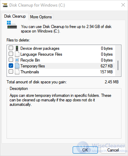Check the Language Resource Files checkbox
The width and height of the screenshot is (128, 156).
pyautogui.click(x=11, y=54)
